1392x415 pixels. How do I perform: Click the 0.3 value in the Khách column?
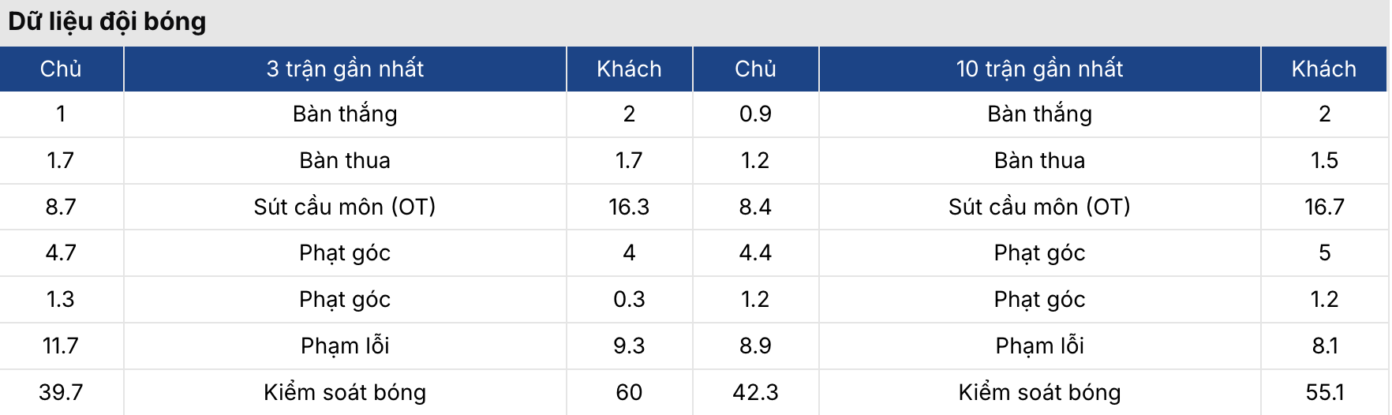629,300
